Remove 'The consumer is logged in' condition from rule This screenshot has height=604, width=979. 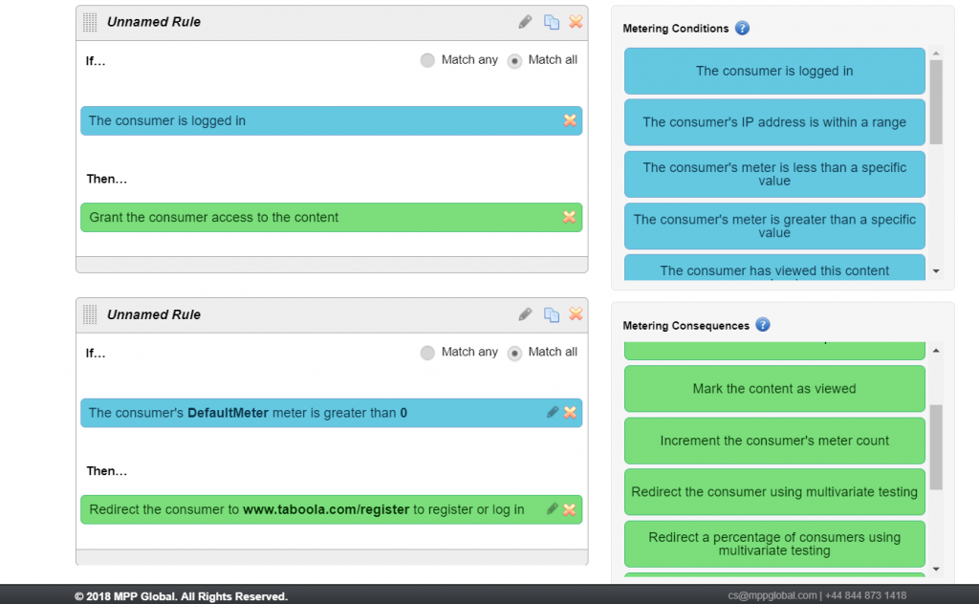pyautogui.click(x=570, y=120)
